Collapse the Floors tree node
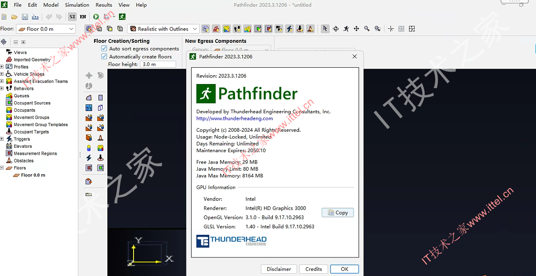Screen dimensions: 536x276 2,168
